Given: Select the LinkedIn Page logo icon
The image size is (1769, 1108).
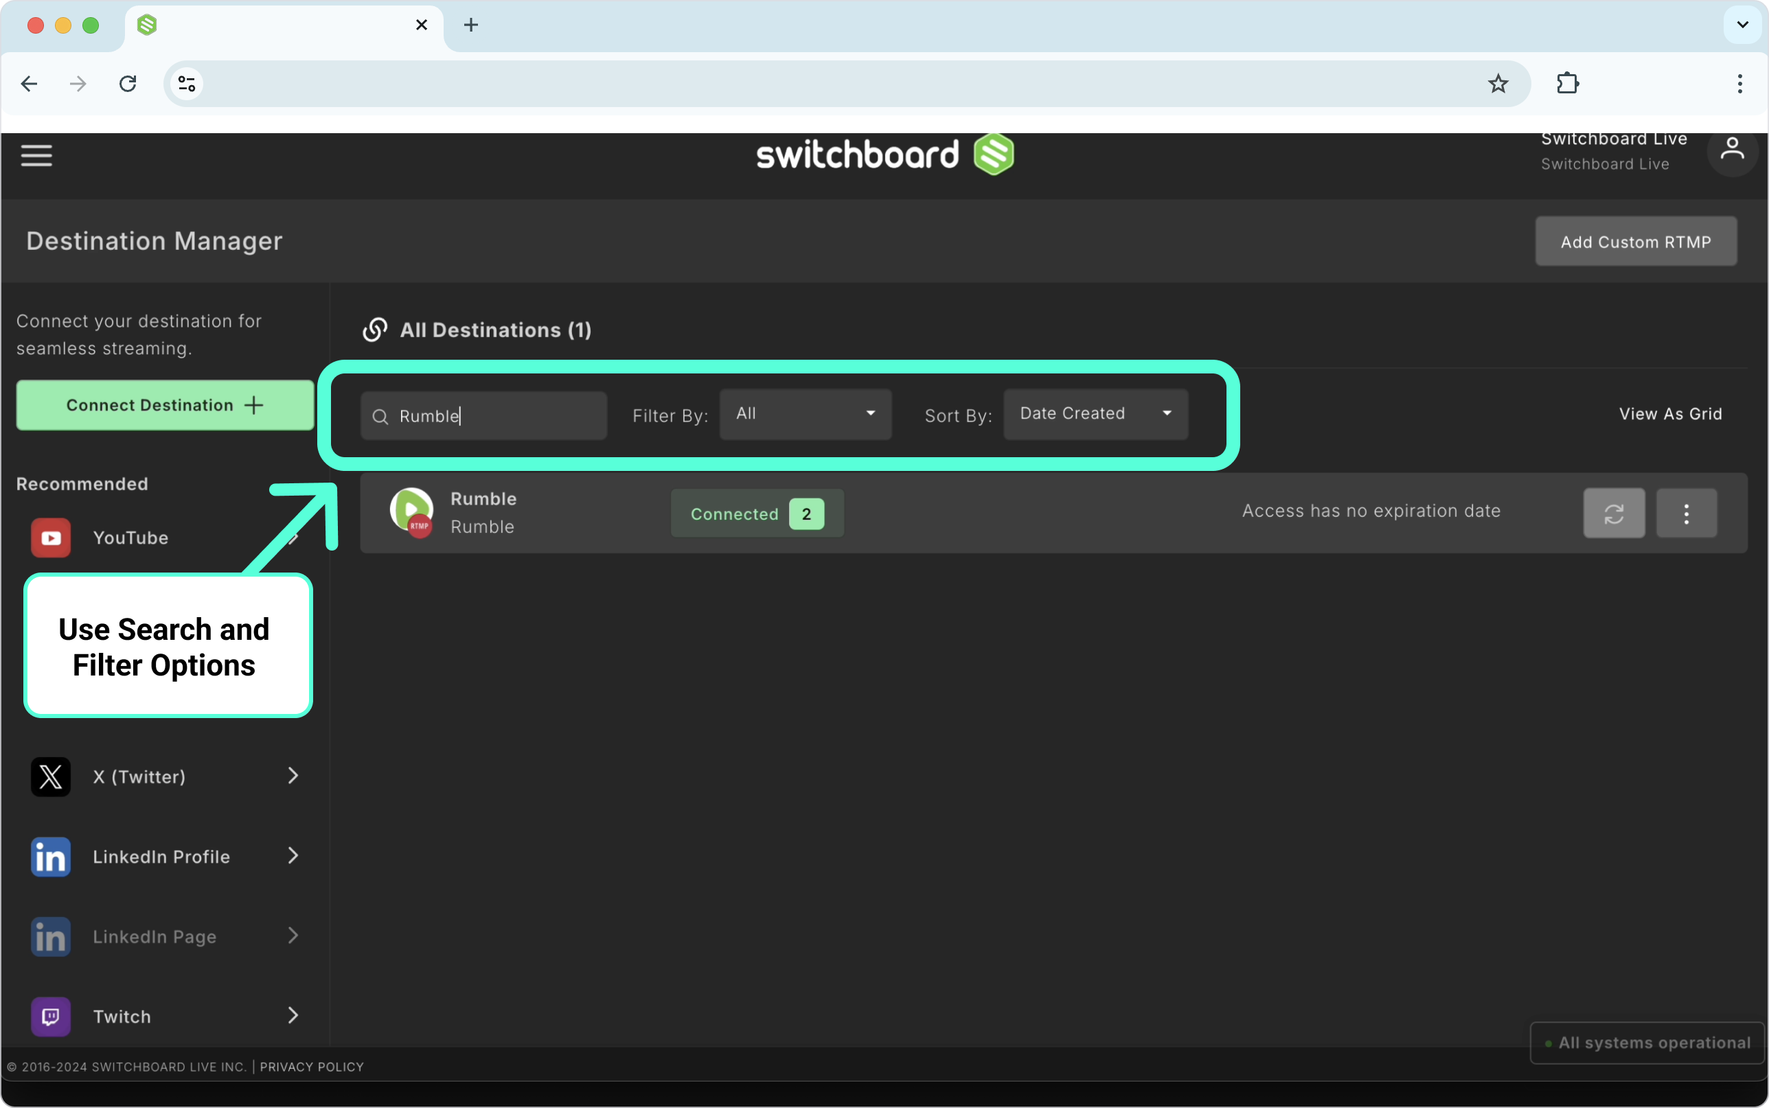Looking at the screenshot, I should (51, 936).
